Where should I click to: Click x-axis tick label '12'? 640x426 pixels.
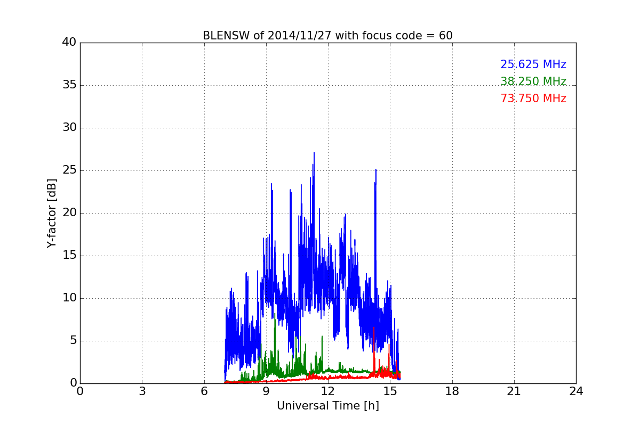(328, 391)
